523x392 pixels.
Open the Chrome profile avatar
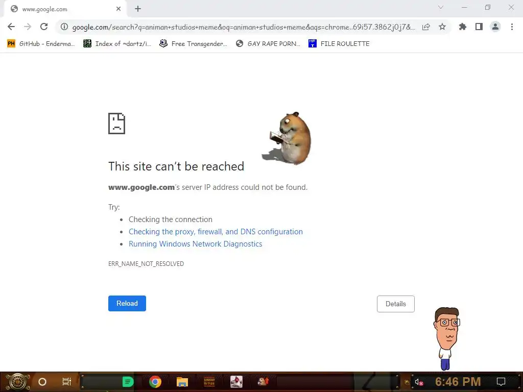(495, 27)
